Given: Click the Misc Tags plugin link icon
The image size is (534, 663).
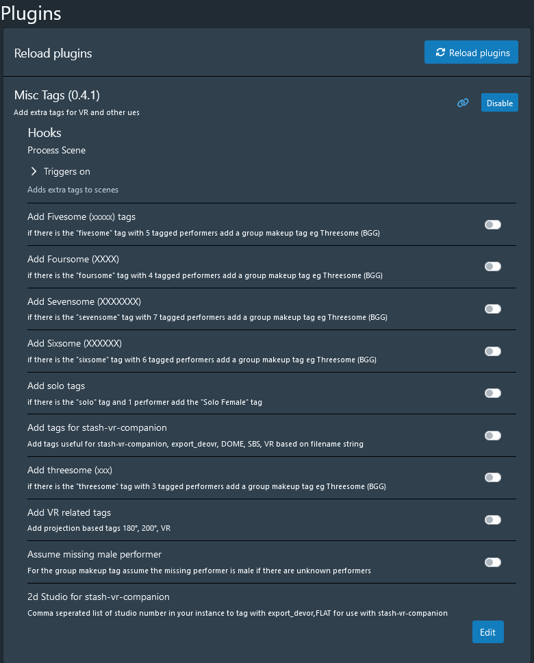Looking at the screenshot, I should [463, 103].
